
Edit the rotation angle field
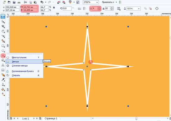point(67,8)
